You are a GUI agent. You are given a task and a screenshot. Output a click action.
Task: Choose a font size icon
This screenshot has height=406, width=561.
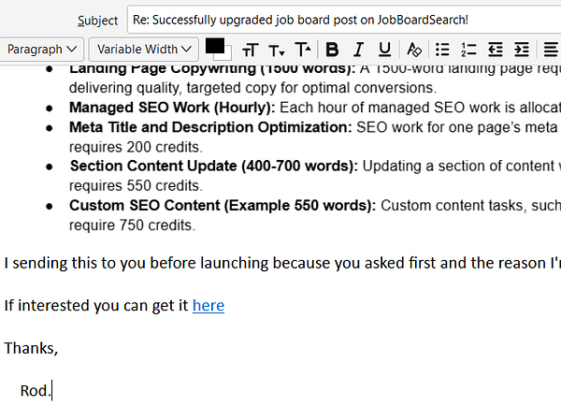point(250,50)
